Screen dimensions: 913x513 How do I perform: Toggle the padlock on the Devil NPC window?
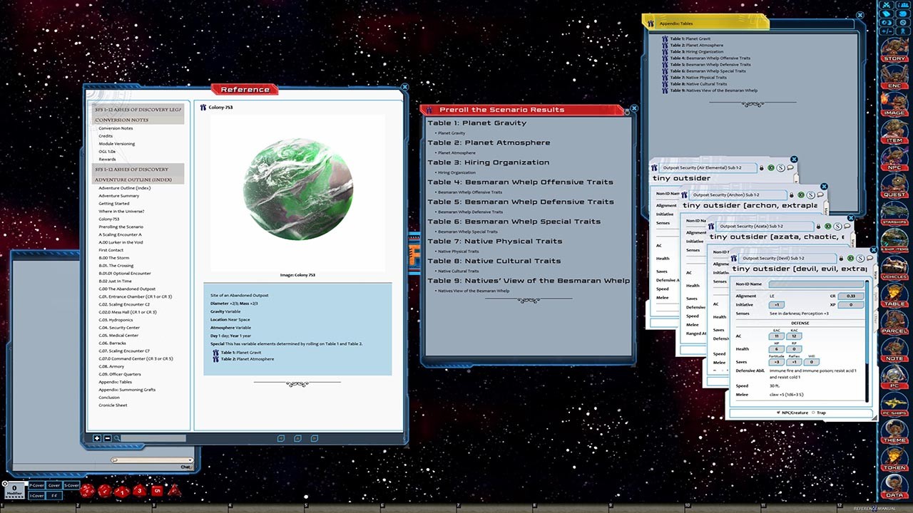[842, 259]
